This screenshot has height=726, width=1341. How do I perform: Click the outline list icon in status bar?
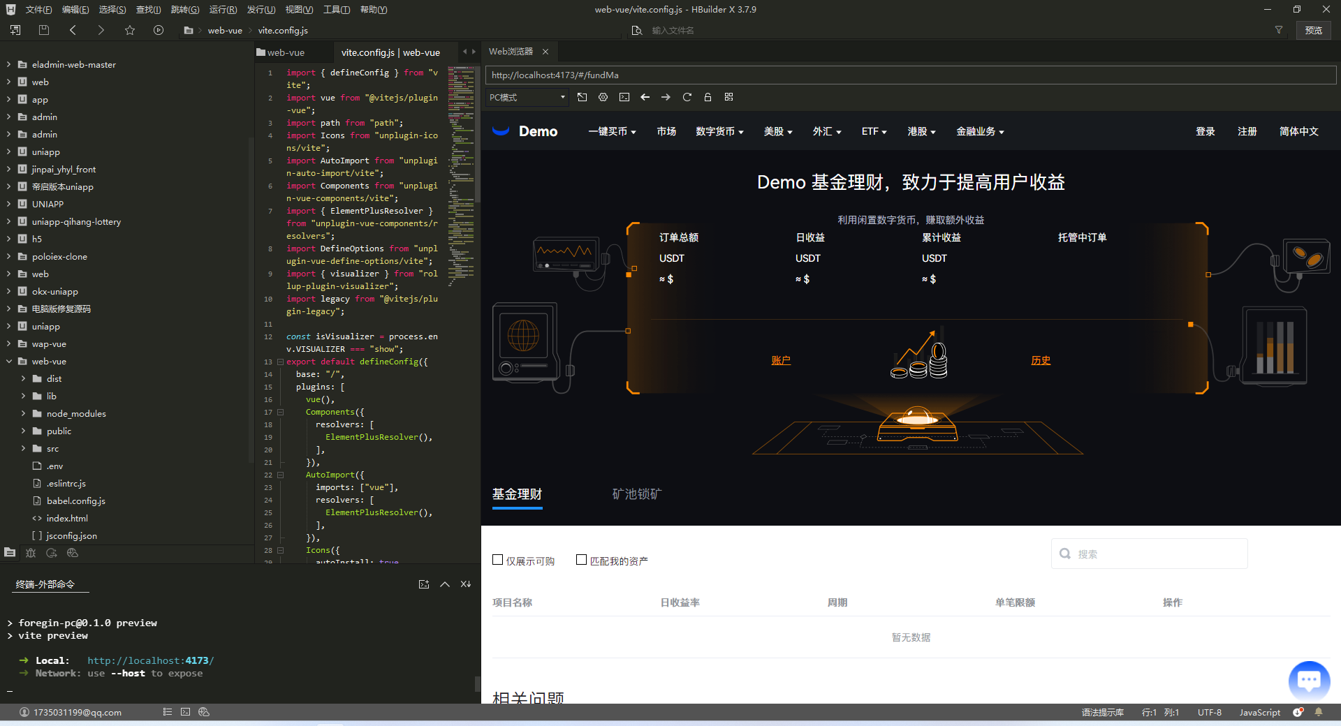[168, 712]
